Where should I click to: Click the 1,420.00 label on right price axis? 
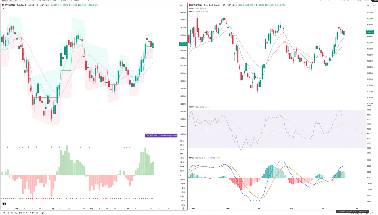click(371, 13)
